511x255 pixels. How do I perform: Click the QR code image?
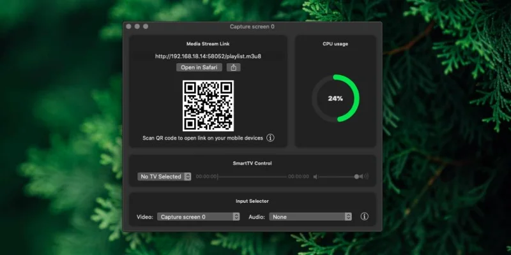click(x=208, y=106)
